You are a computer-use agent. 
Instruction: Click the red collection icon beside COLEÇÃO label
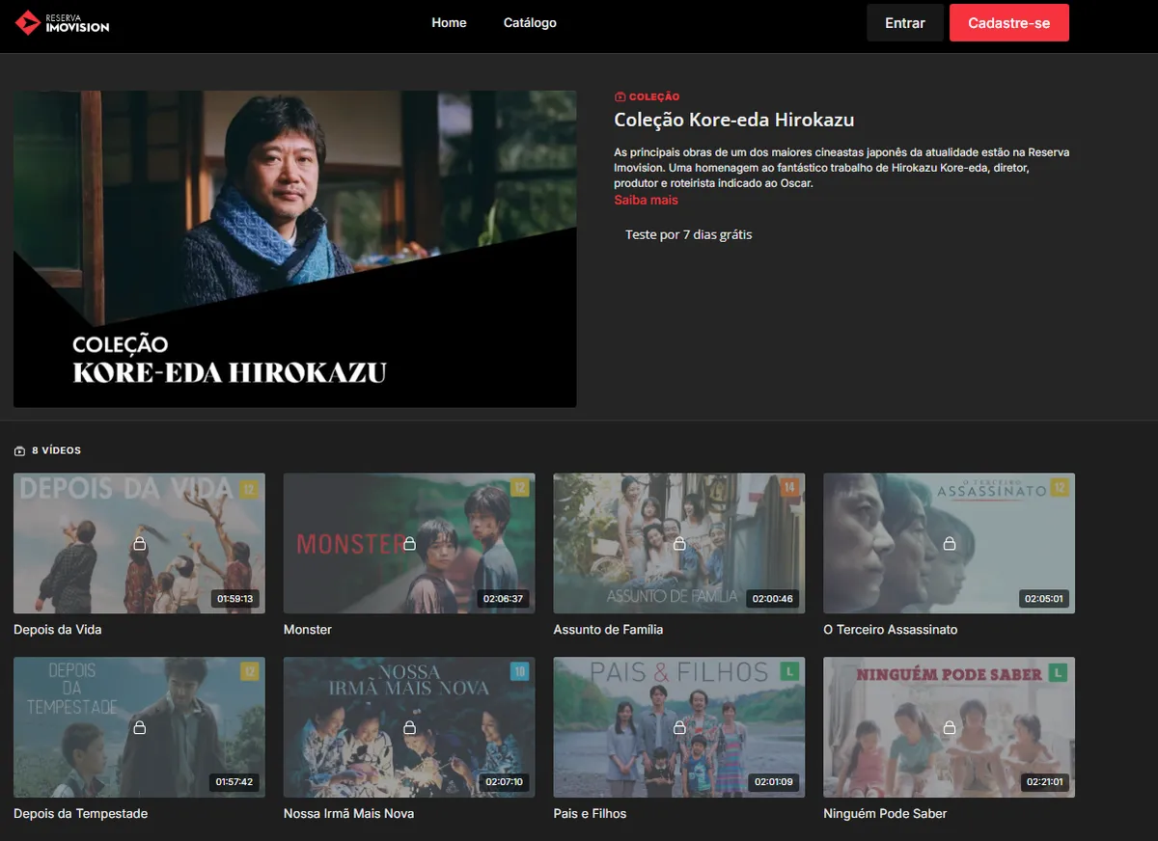click(x=620, y=96)
